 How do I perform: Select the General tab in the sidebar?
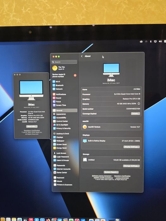[65, 110]
